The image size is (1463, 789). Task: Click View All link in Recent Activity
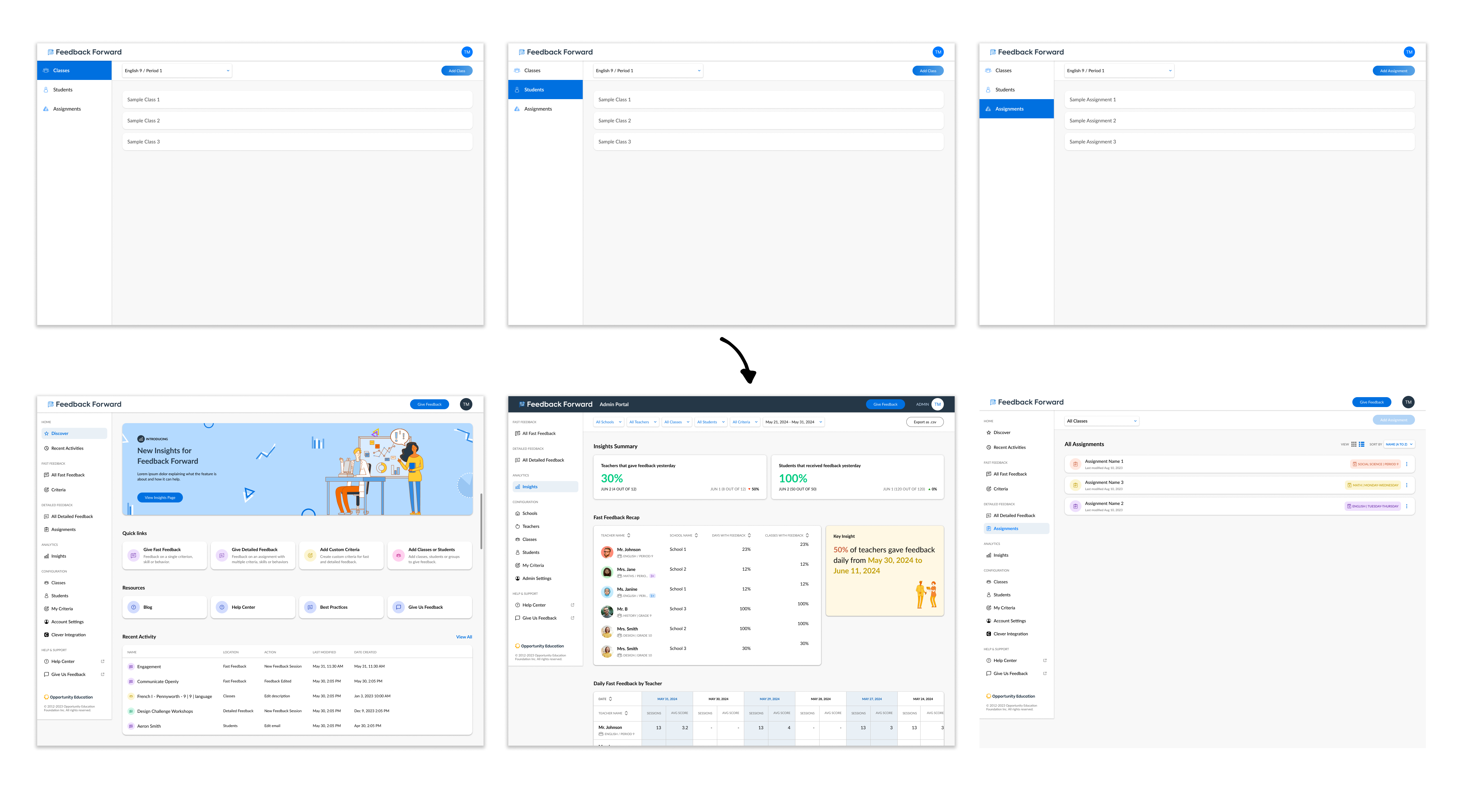tap(463, 637)
